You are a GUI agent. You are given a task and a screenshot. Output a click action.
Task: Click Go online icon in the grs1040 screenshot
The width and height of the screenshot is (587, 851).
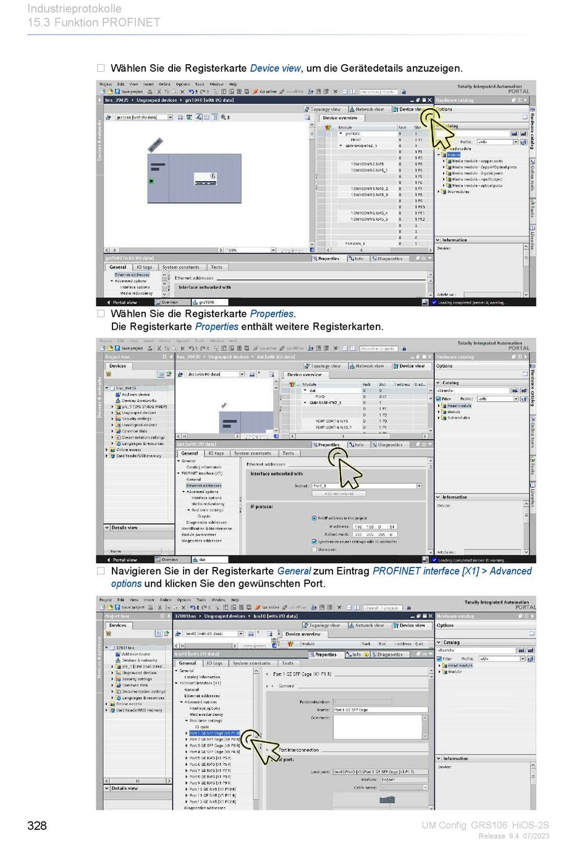click(x=255, y=91)
